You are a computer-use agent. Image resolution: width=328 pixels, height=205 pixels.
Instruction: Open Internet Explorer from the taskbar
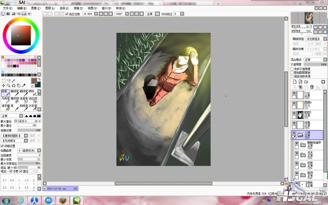click(20, 200)
